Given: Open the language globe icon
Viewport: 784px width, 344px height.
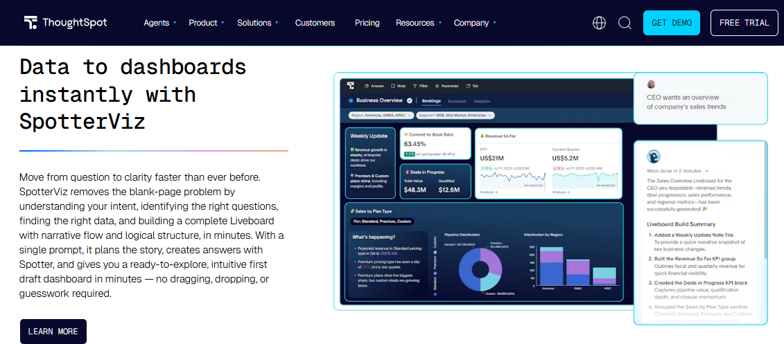Looking at the screenshot, I should [599, 23].
